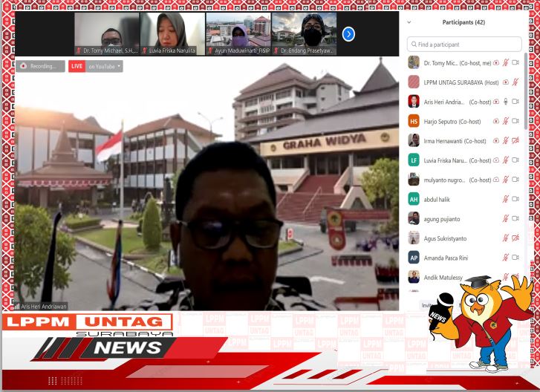Click the dark blue AP avatar of Amanda Pasca Rini
The width and height of the screenshot is (540, 392).
(x=414, y=258)
